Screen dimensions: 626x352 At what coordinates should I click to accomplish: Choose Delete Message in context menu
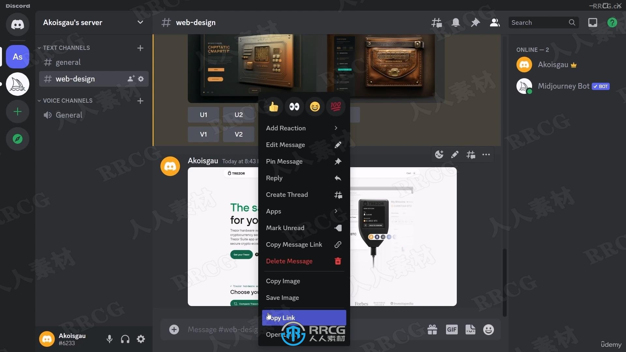304,261
